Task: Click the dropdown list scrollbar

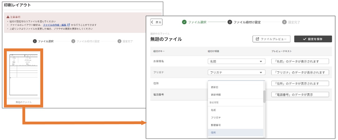Action: click(264, 97)
